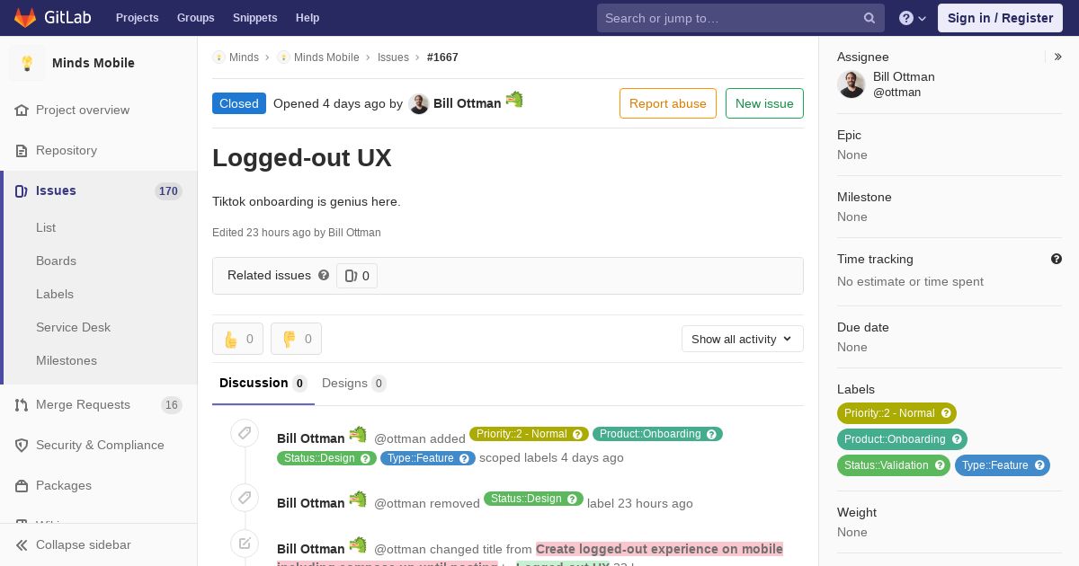Switch to the Designs tab

point(353,383)
